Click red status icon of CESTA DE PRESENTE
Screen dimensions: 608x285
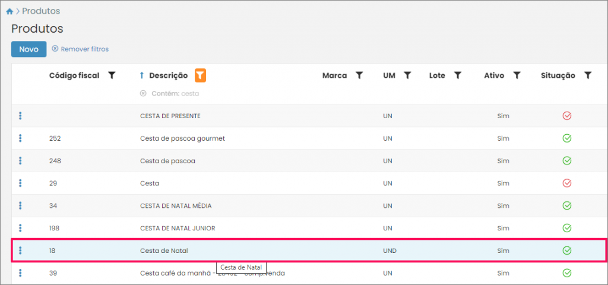click(x=566, y=116)
